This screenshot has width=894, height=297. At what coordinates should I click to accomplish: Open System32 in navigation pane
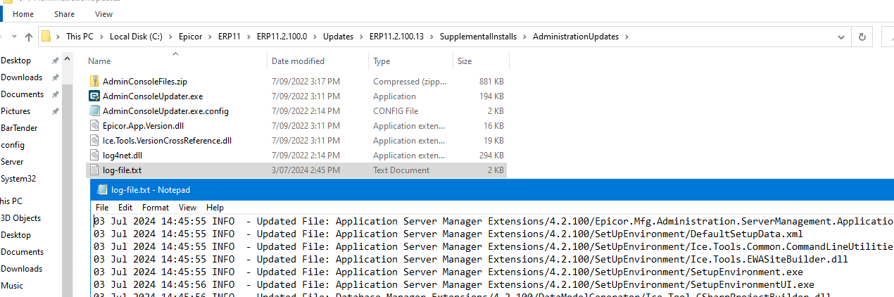coord(18,179)
